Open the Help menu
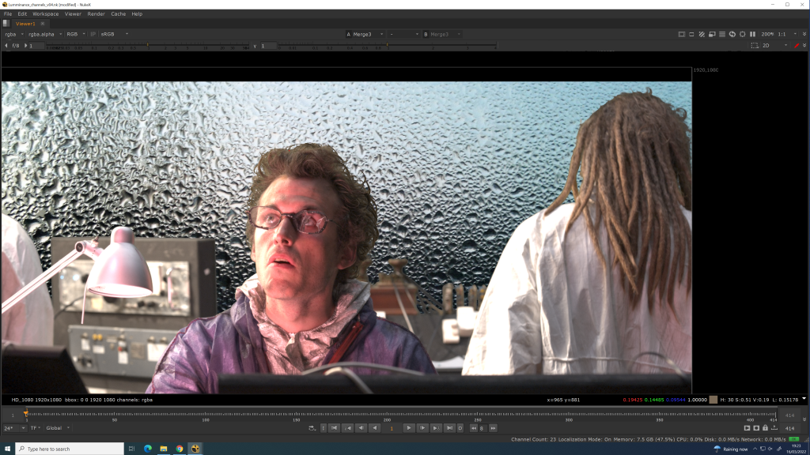This screenshot has height=455, width=810. pos(137,14)
